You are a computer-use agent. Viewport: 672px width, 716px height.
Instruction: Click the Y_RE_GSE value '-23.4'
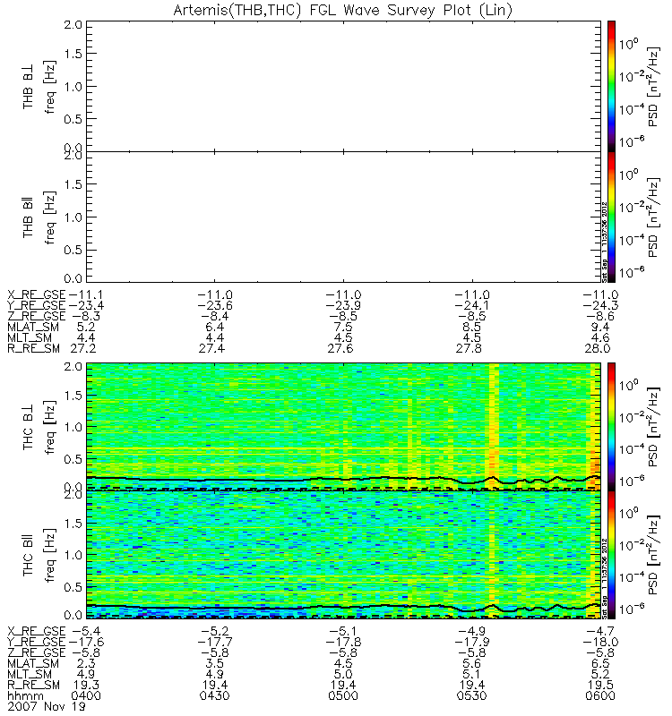click(85, 305)
